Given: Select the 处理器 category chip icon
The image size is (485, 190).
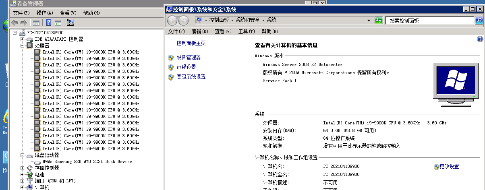Looking at the screenshot, I should [x=29, y=46].
